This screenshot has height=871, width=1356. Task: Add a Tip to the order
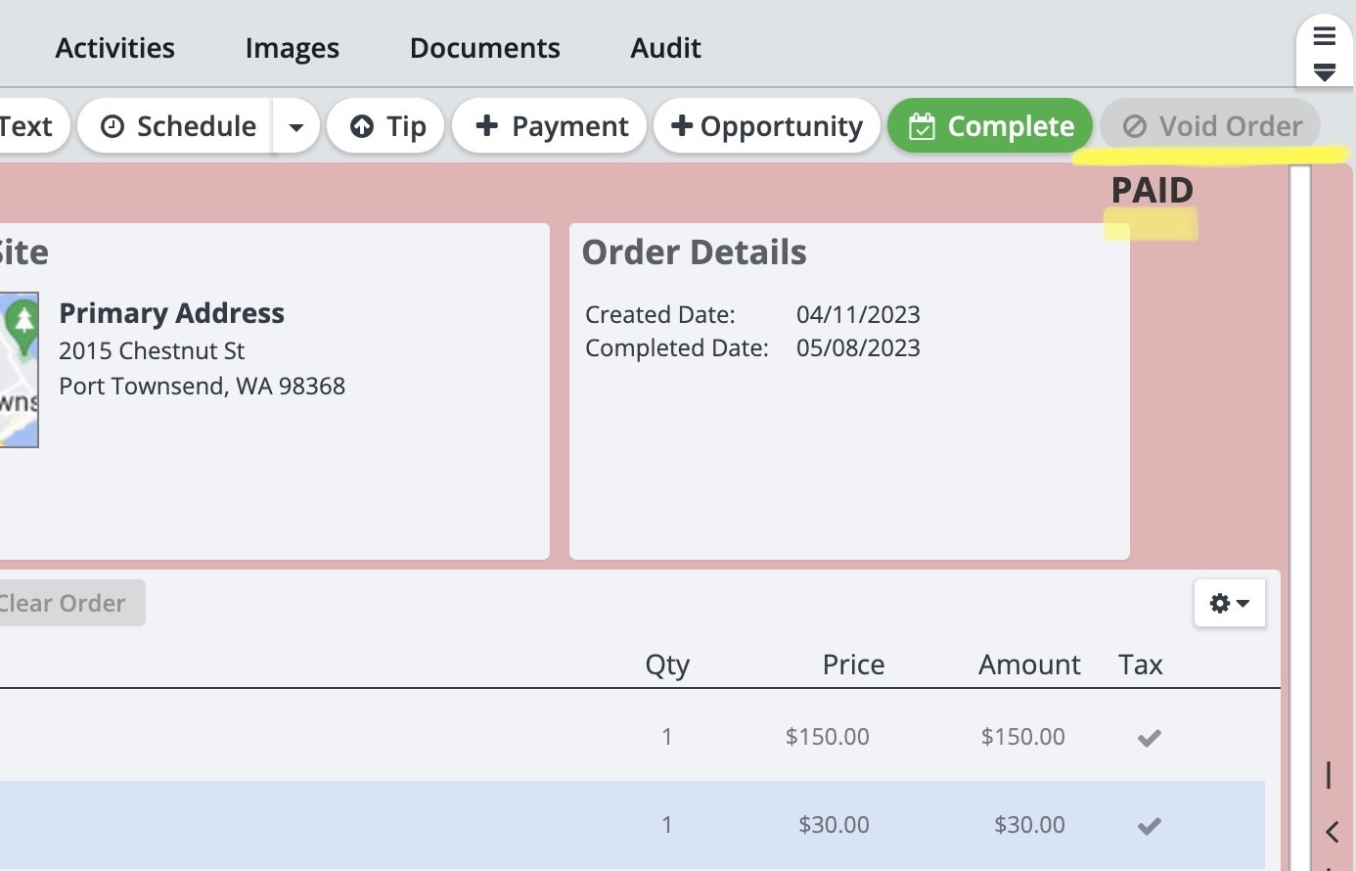[387, 126]
